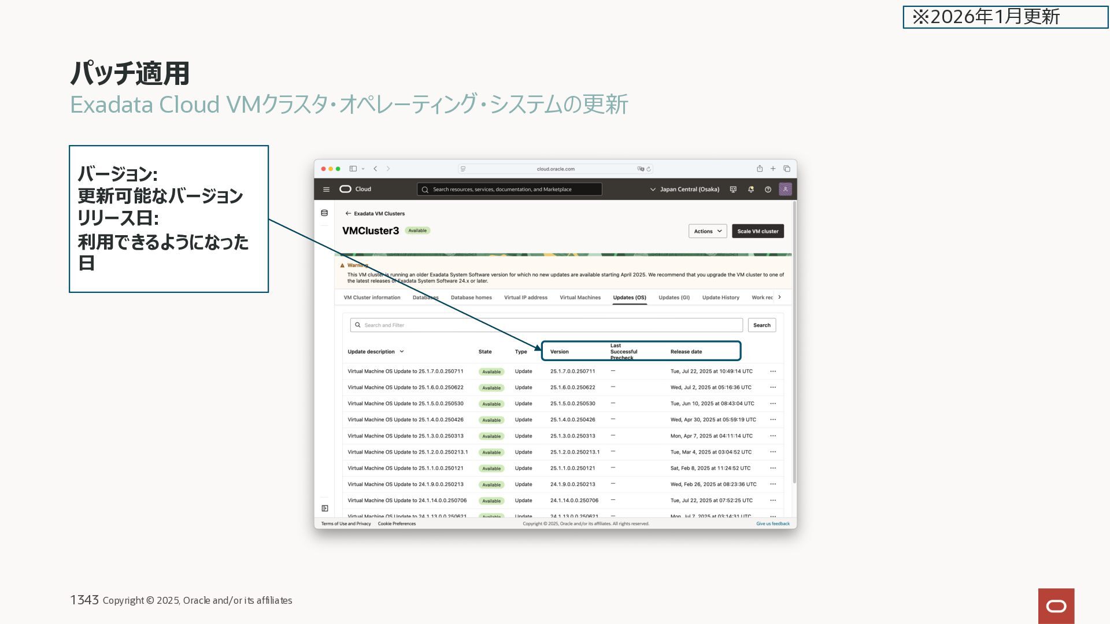Open the Update History tab
This screenshot has height=624, width=1110.
point(720,298)
